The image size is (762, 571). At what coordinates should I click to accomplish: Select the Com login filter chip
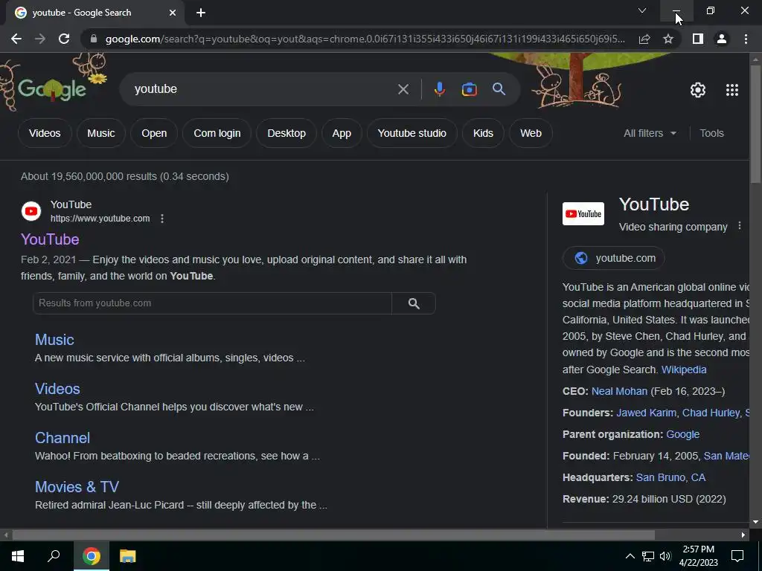click(217, 133)
